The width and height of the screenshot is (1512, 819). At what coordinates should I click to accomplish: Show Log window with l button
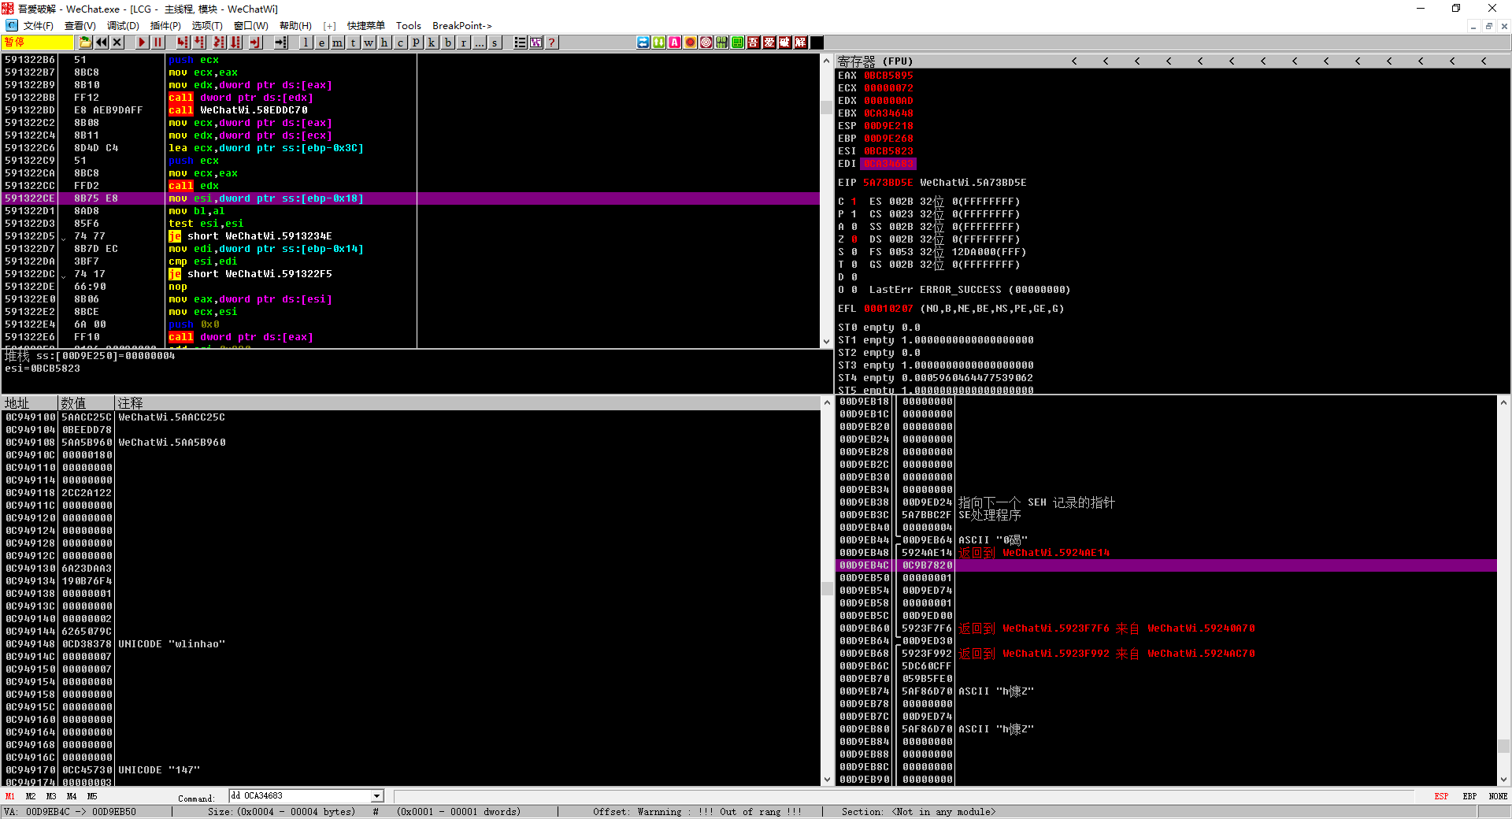tap(306, 43)
